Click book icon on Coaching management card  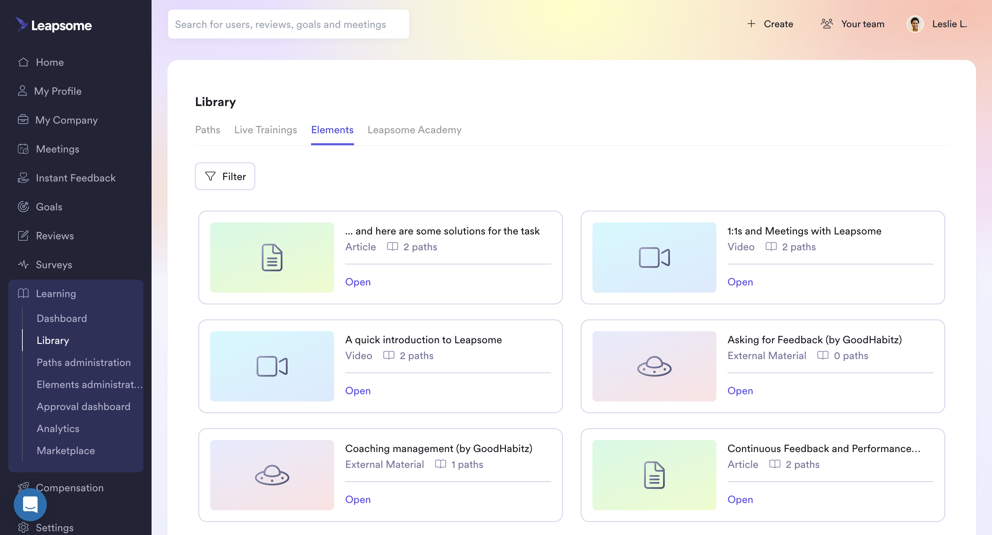[x=440, y=464]
